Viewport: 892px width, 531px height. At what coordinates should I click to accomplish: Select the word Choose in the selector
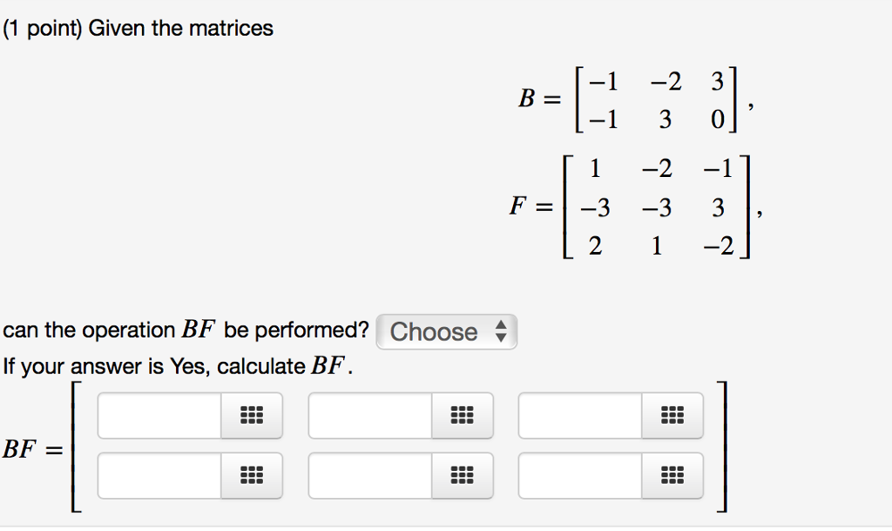coord(434,332)
